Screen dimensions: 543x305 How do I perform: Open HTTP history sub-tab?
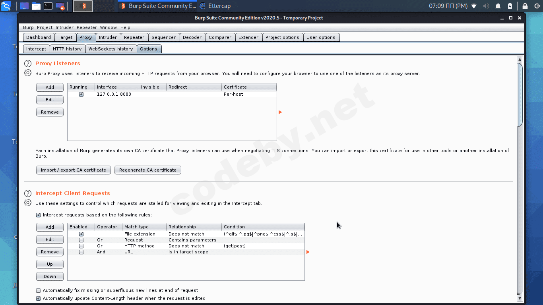(67, 49)
